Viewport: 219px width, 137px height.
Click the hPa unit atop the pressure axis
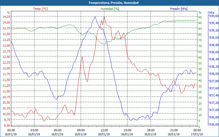click(212, 13)
